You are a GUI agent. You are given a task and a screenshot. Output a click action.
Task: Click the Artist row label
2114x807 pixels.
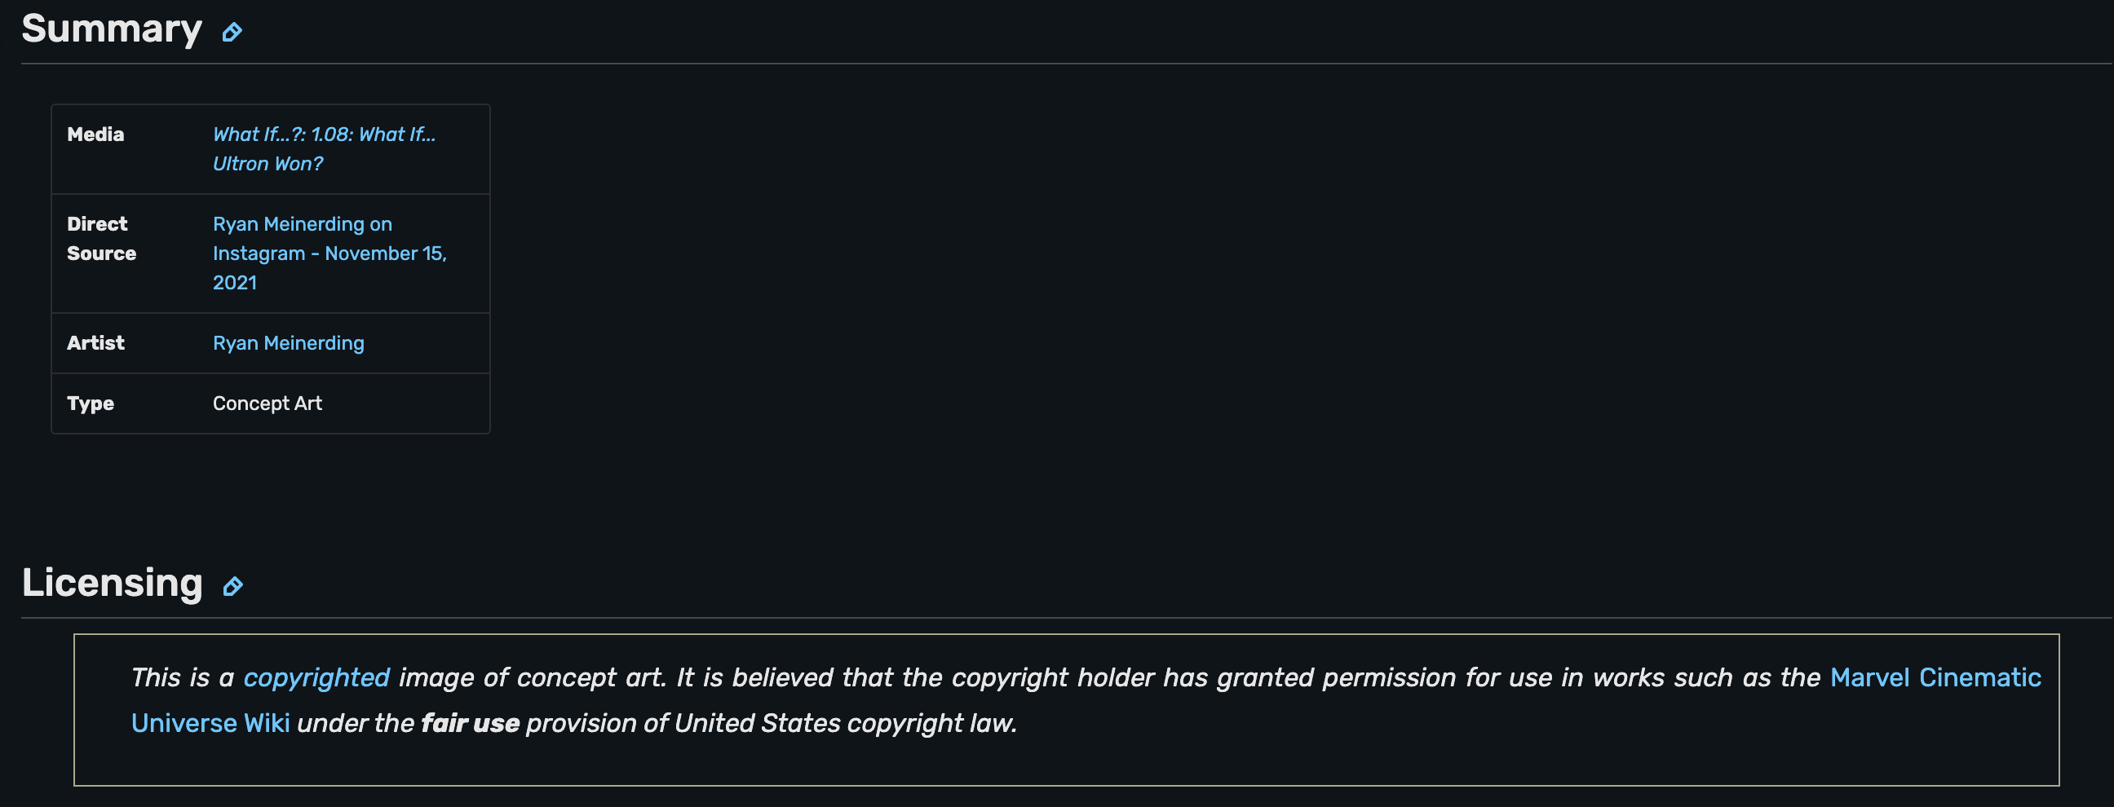[95, 343]
